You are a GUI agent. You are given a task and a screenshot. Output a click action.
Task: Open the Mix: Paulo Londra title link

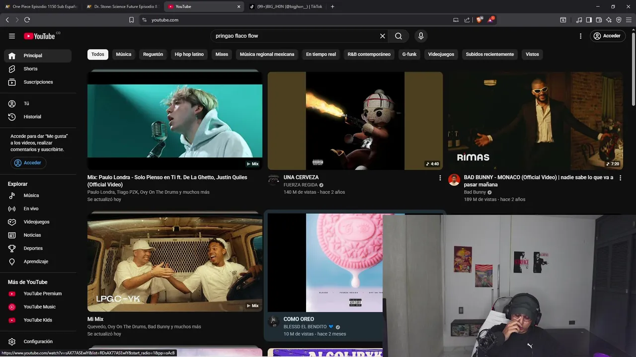point(167,181)
